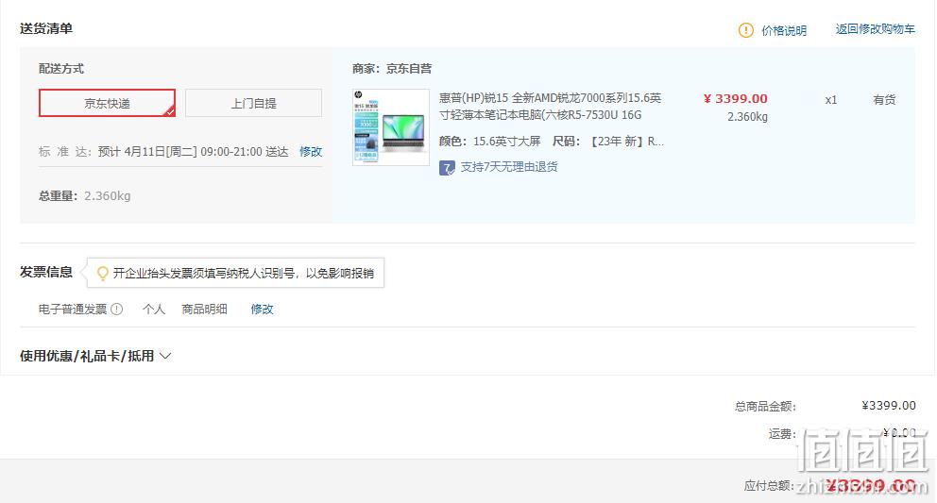Click the 配送方式 label

pos(61,69)
